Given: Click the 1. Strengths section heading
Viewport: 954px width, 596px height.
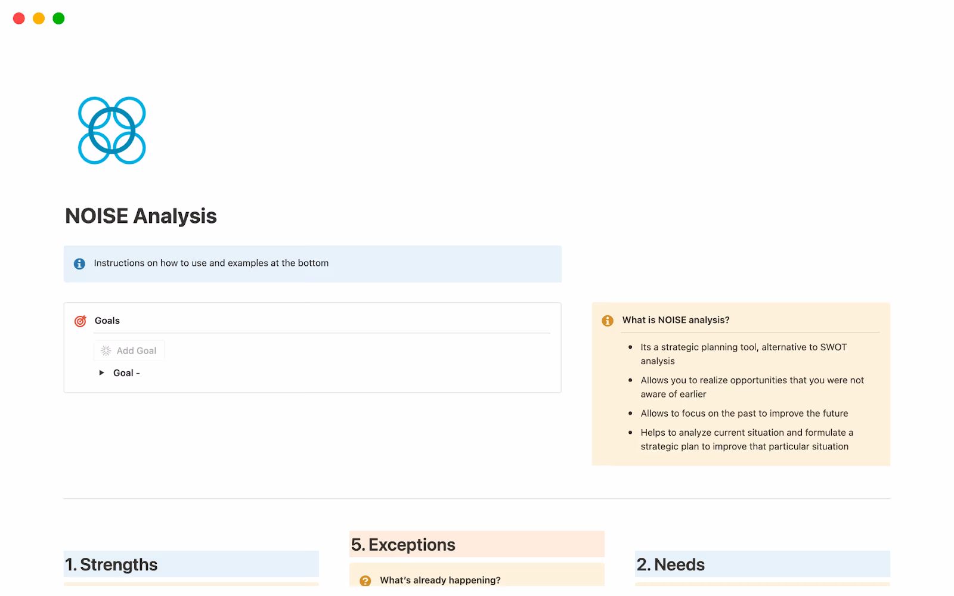Looking at the screenshot, I should point(111,564).
